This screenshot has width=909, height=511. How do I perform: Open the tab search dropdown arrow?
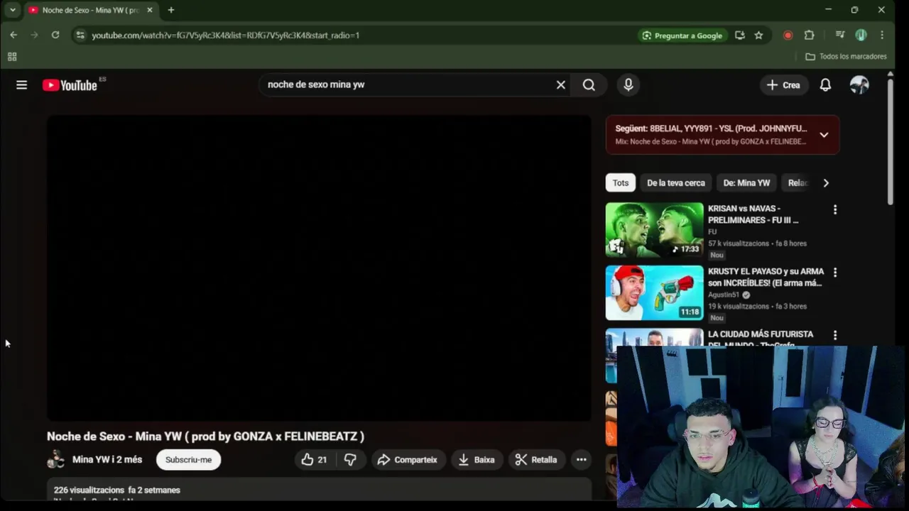click(12, 10)
